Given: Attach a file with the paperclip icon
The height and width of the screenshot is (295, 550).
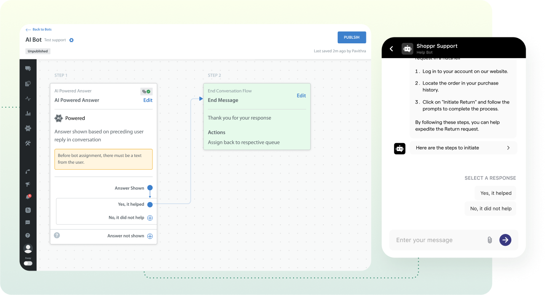Looking at the screenshot, I should [489, 240].
